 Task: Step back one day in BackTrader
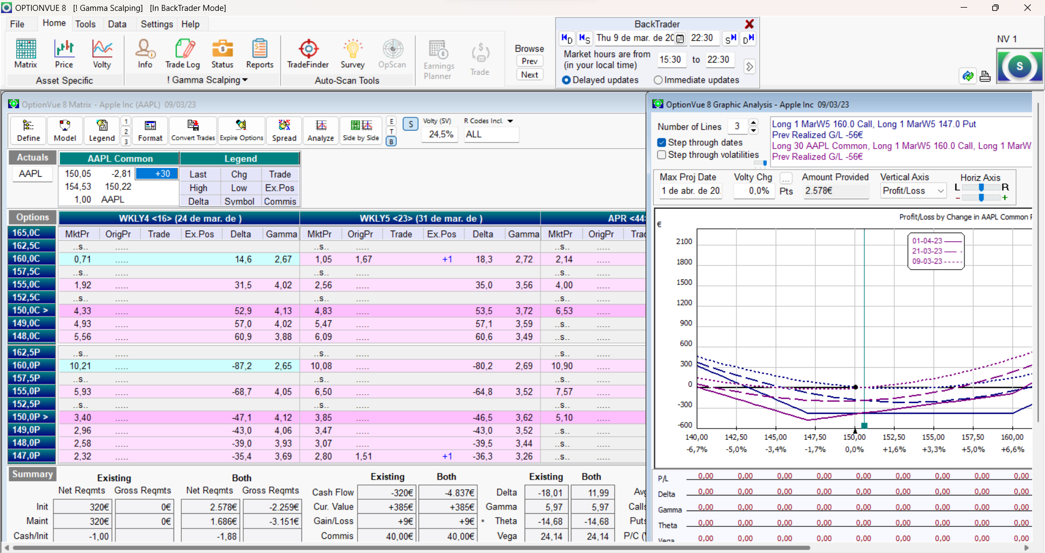pyautogui.click(x=567, y=39)
